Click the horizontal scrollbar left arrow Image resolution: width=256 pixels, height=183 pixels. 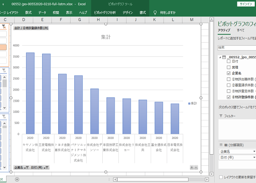click(115, 179)
